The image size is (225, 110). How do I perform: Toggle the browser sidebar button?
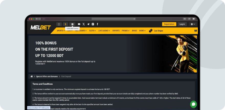coord(44,19)
